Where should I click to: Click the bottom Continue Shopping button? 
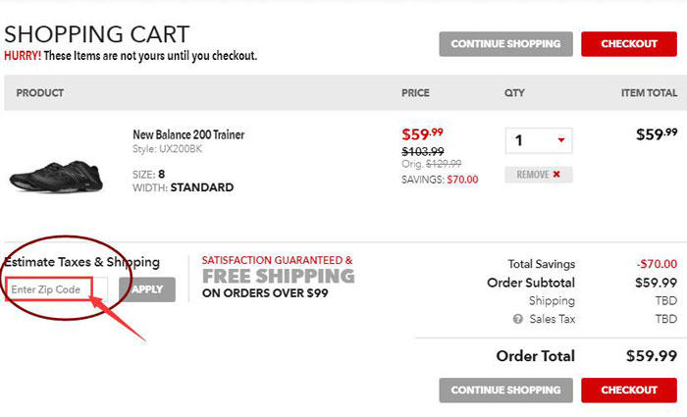click(505, 390)
